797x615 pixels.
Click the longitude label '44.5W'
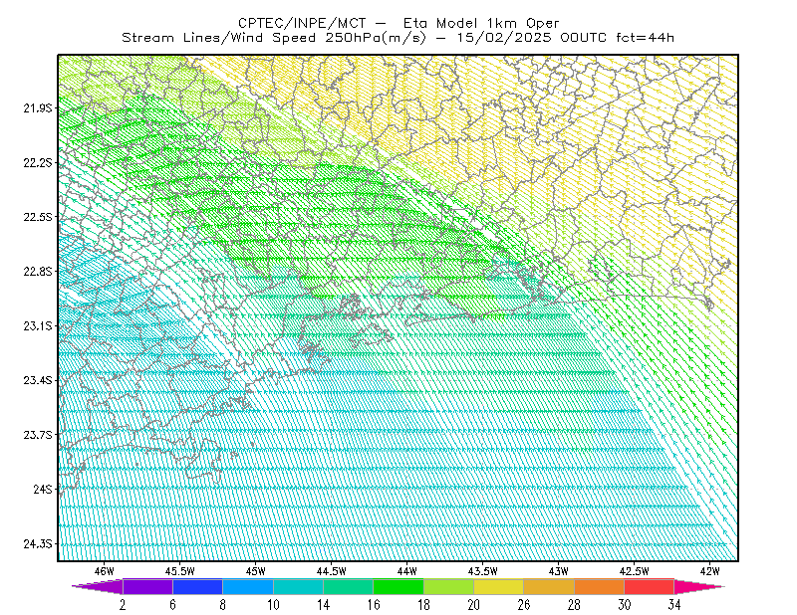(x=331, y=571)
